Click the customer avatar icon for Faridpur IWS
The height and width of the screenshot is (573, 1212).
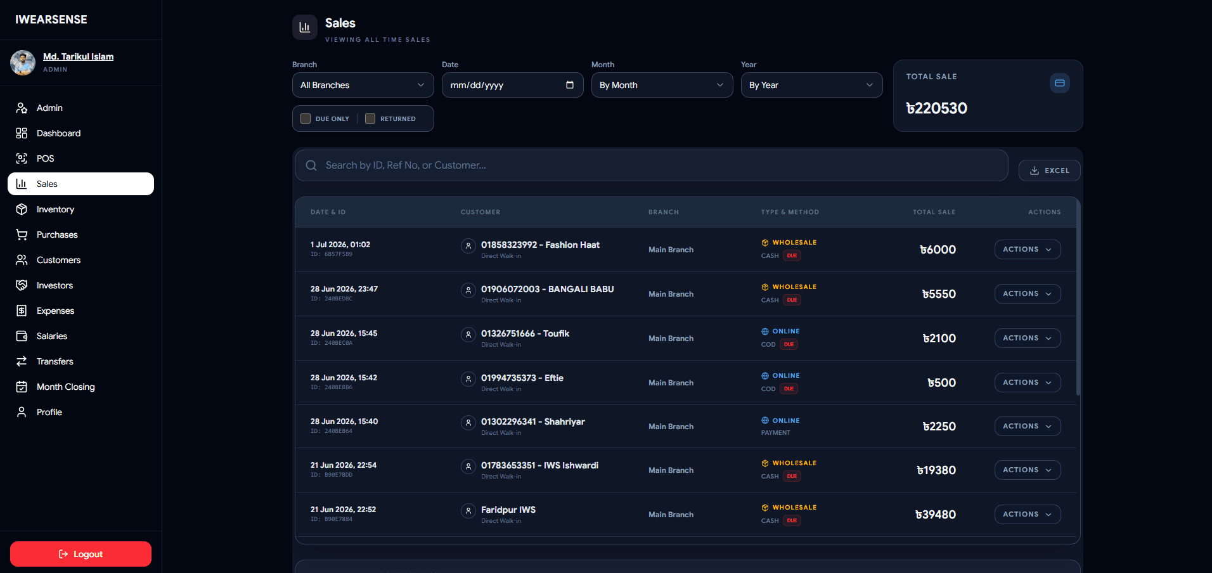point(468,511)
